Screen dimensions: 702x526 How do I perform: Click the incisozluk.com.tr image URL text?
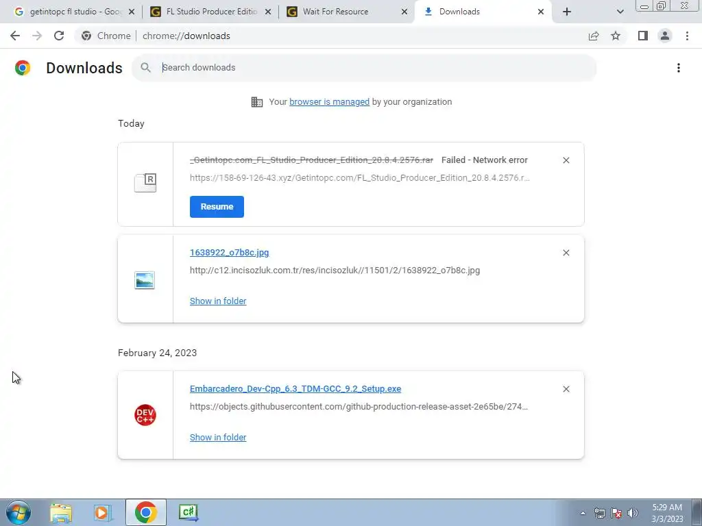tap(335, 270)
